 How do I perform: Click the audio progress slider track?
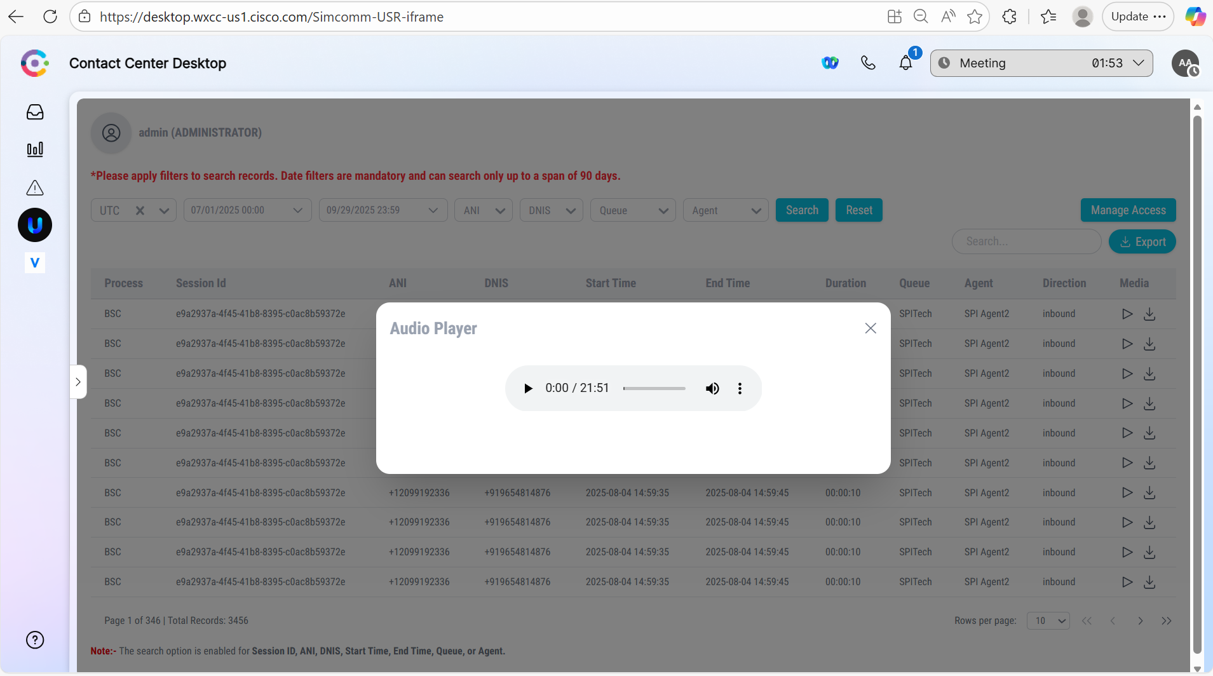654,388
